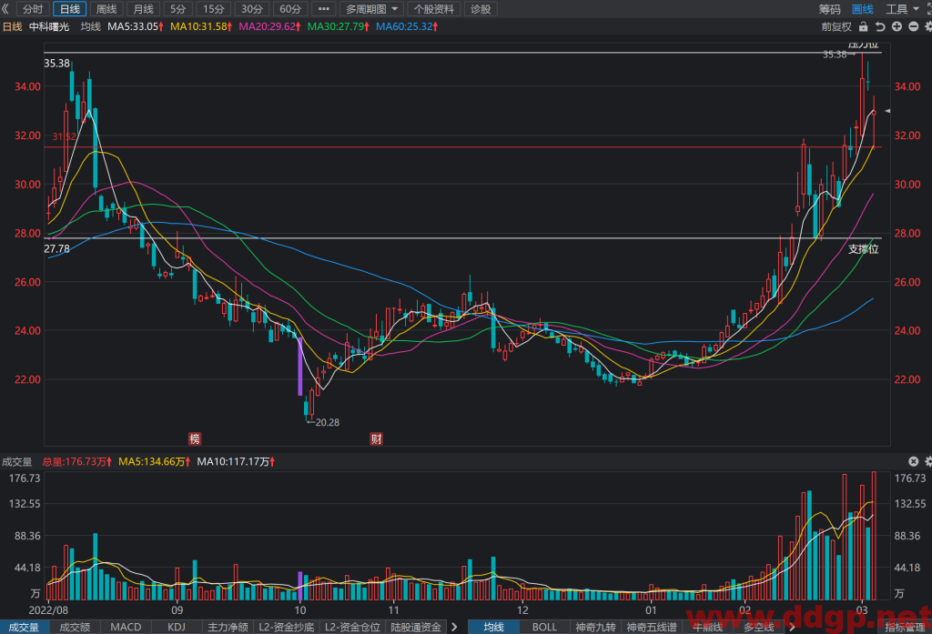Screen dimensions: 932x634
Task: Select the L2-资金仓位 indicator tab
Action: point(352,627)
